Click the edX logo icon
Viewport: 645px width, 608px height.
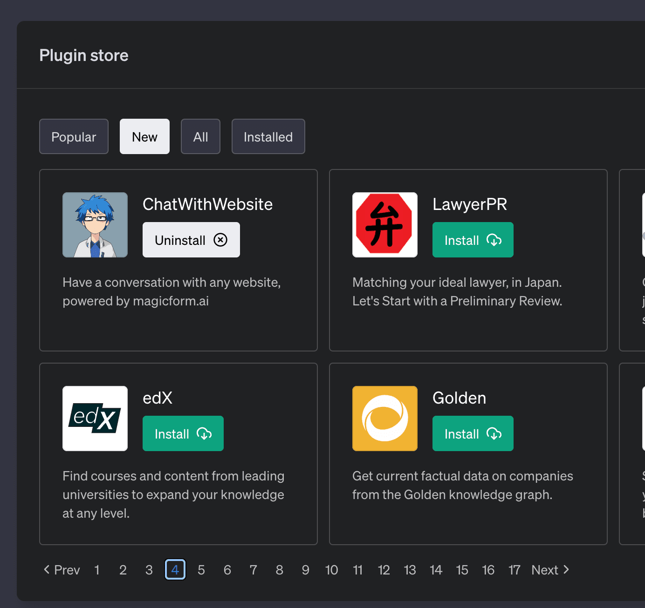point(95,419)
